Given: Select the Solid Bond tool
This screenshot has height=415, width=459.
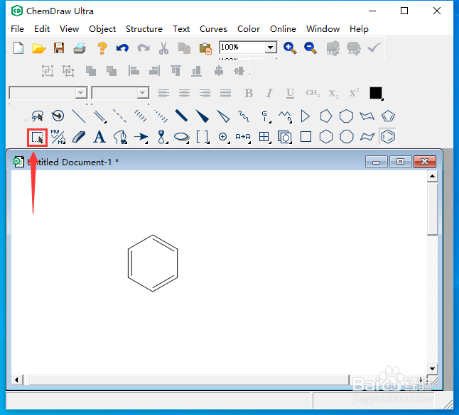Looking at the screenshot, I should tap(78, 116).
